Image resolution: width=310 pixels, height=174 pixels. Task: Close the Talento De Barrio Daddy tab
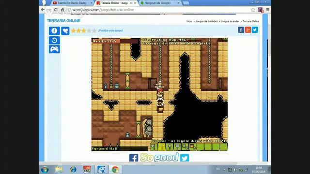point(92,3)
